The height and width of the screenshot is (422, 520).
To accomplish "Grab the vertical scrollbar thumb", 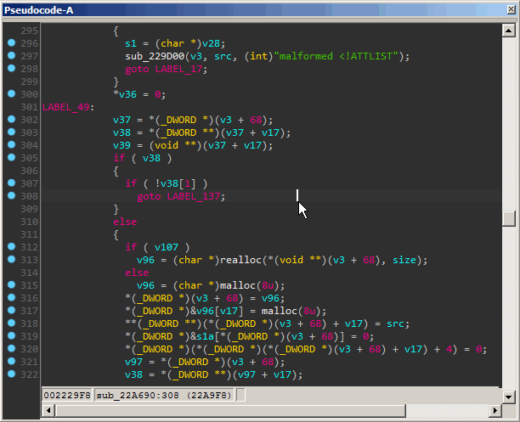I will click(509, 218).
